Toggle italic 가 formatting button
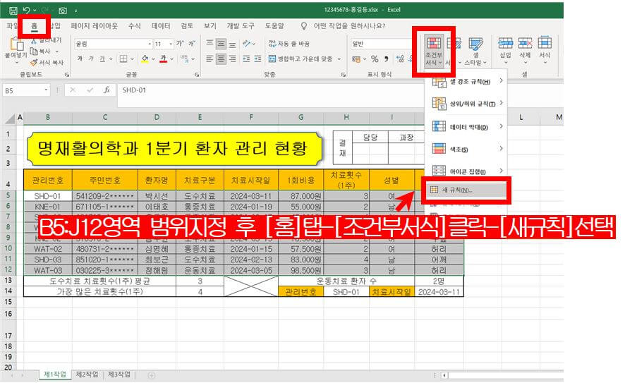 click(x=91, y=59)
